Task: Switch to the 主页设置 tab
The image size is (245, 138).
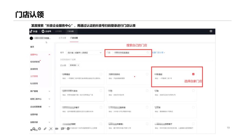Action: [x=62, y=38]
